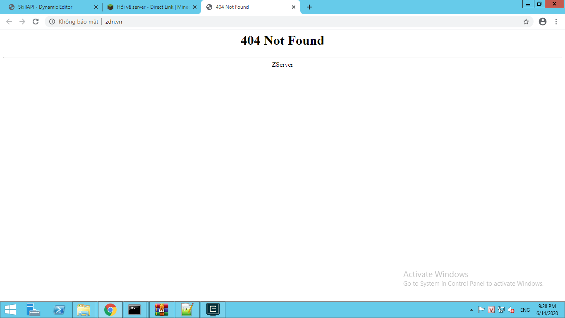Go back to the previous page
This screenshot has width=565, height=318.
coord(9,22)
